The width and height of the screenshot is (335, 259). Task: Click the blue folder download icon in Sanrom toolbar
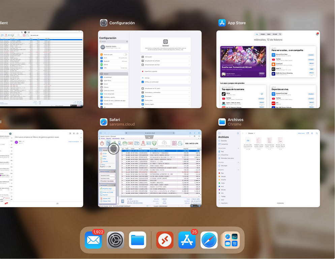(x=137, y=143)
